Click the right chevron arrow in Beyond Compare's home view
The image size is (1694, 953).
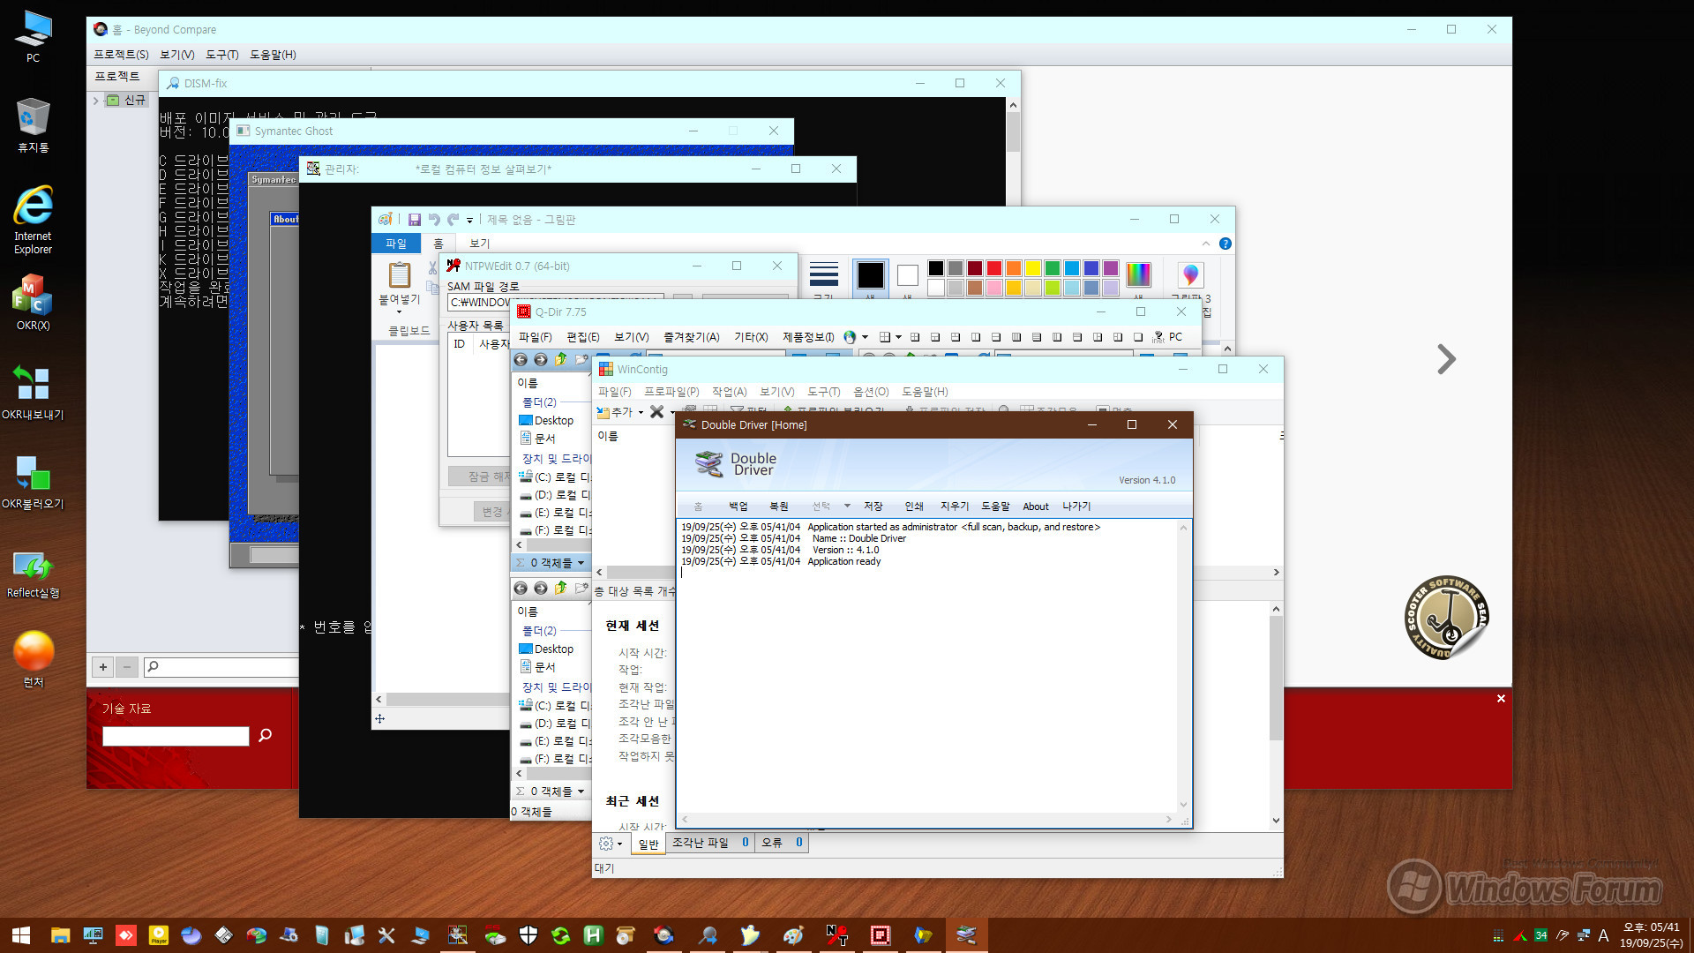(x=1446, y=359)
